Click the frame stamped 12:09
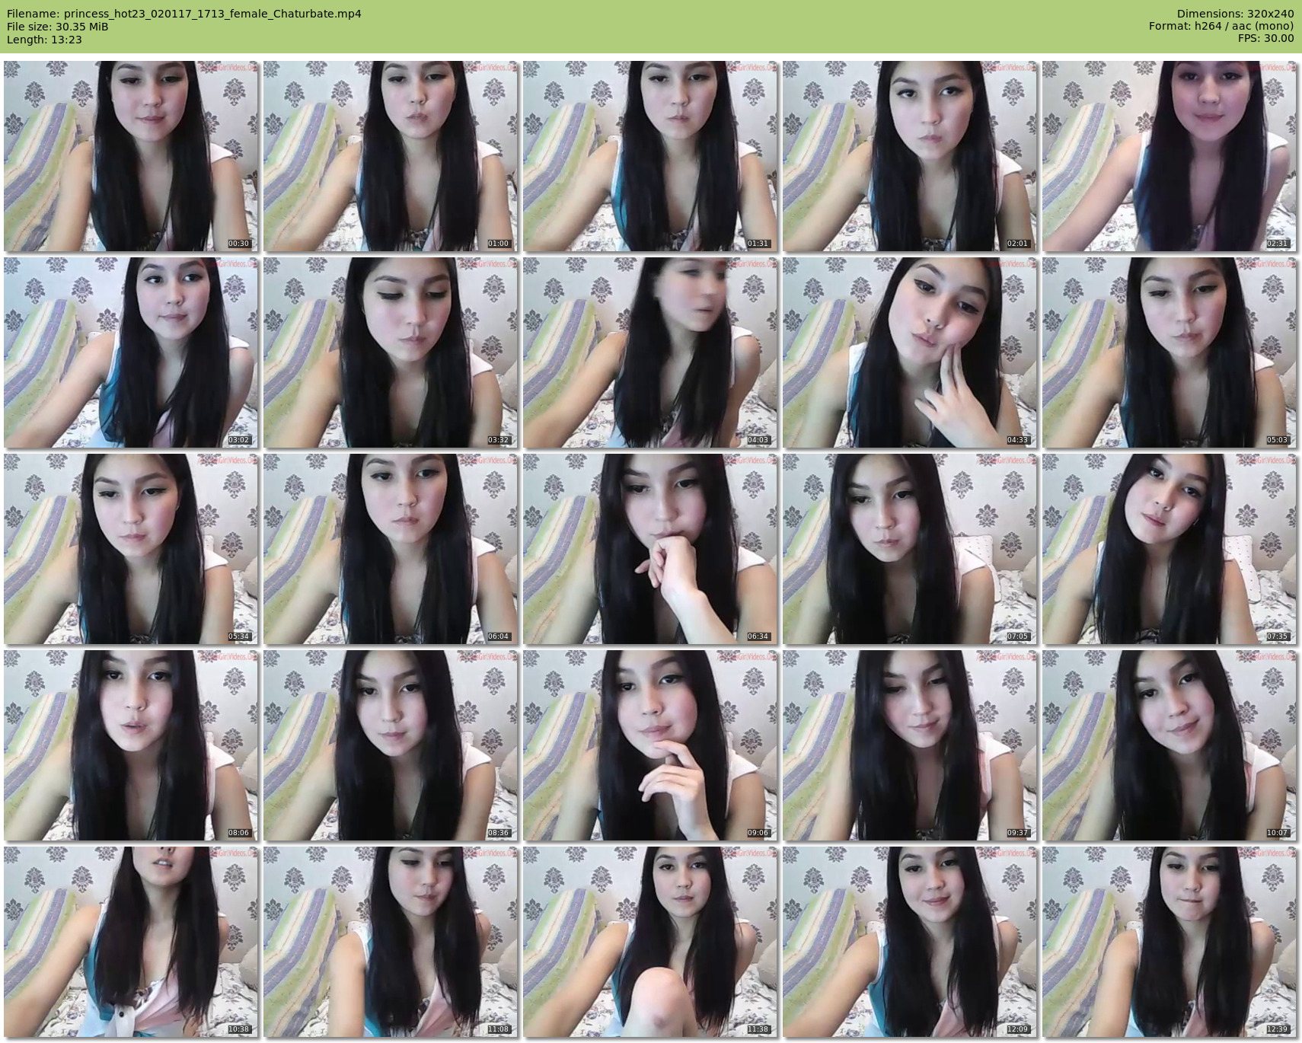Image resolution: width=1302 pixels, height=1043 pixels. point(910,942)
